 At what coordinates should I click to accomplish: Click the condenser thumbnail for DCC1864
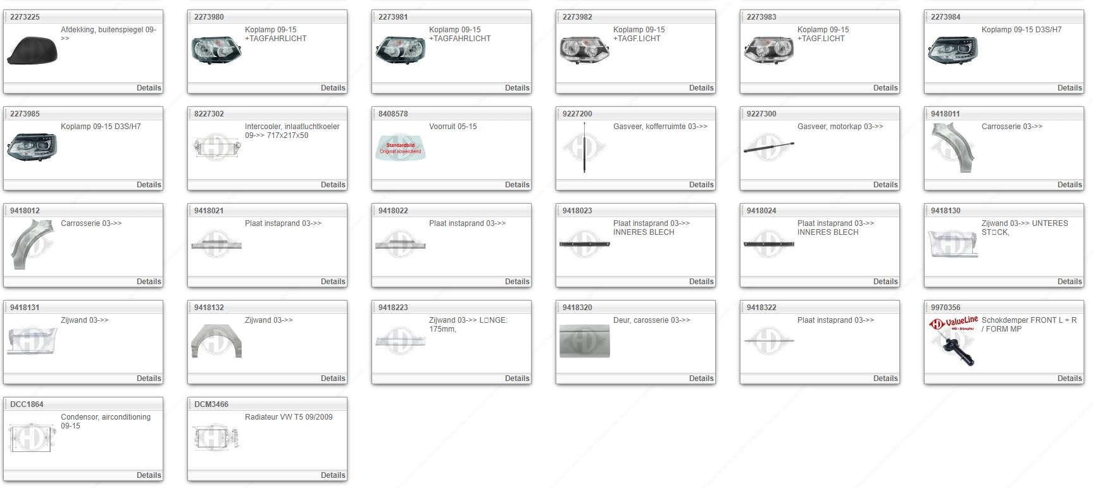pyautogui.click(x=32, y=438)
